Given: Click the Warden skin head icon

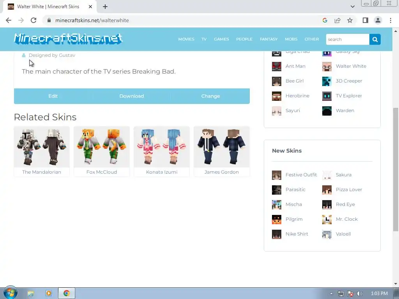Looking at the screenshot, I should click(327, 111).
